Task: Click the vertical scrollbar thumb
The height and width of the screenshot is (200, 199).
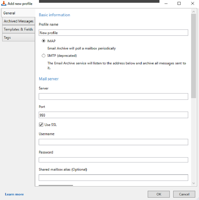Action: [194, 56]
